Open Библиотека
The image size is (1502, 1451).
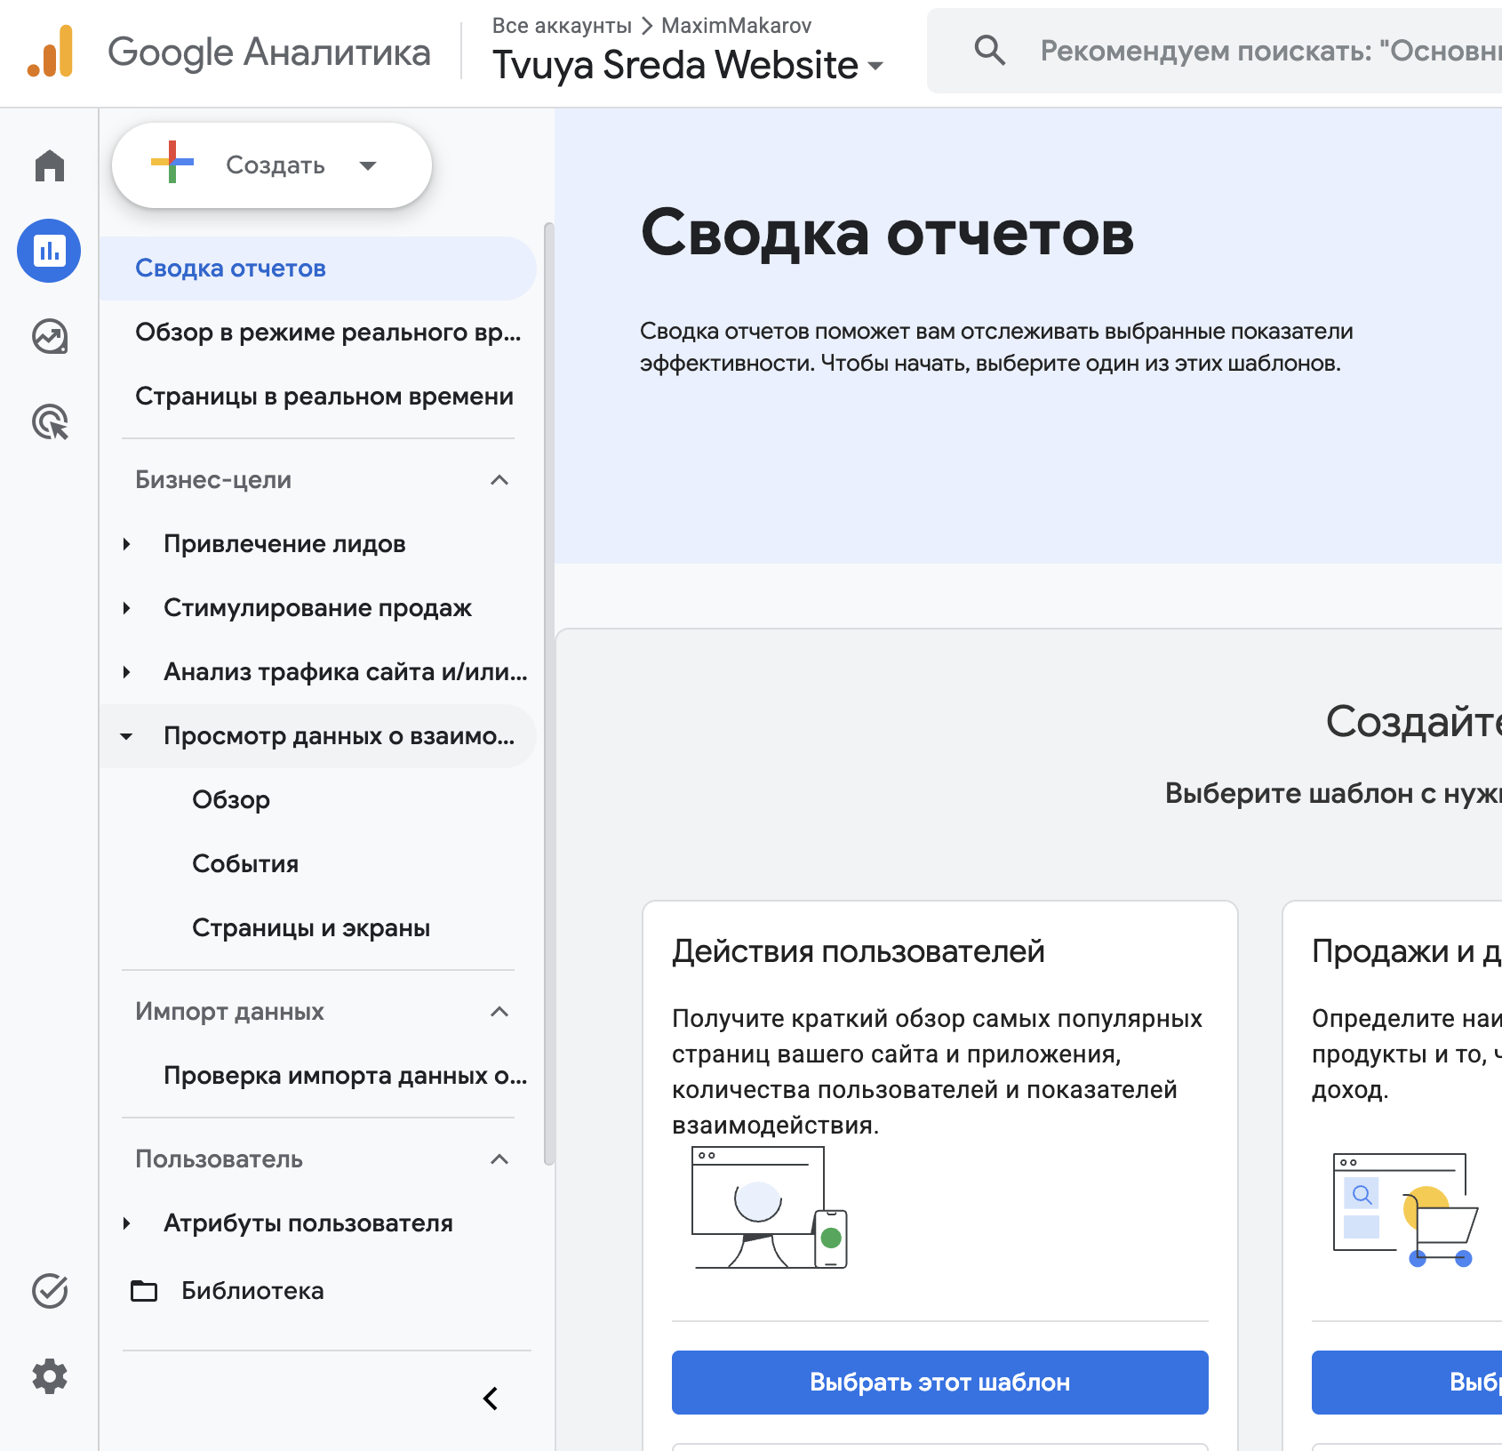click(252, 1291)
